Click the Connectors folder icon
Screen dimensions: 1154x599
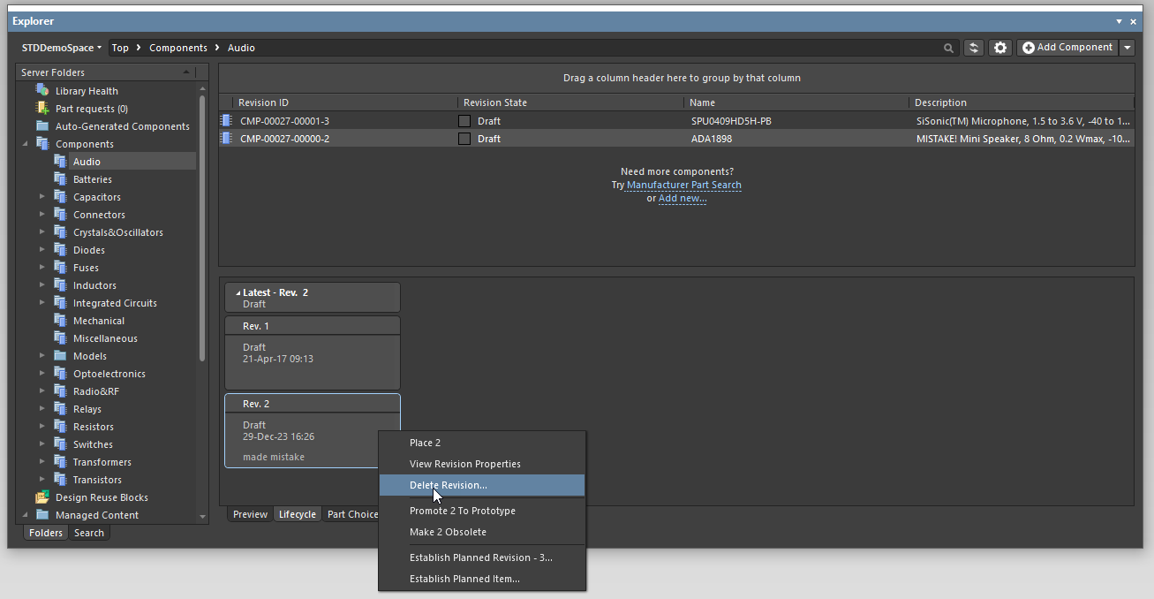[x=60, y=214]
